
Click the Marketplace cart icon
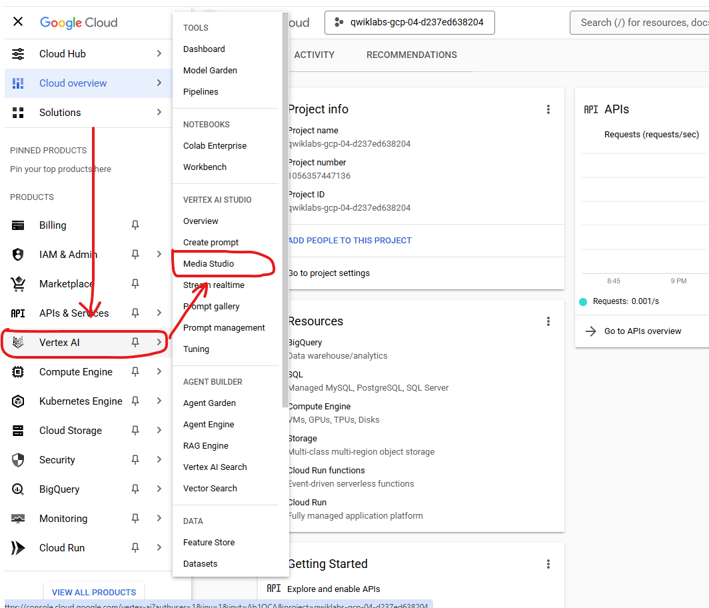coord(18,283)
